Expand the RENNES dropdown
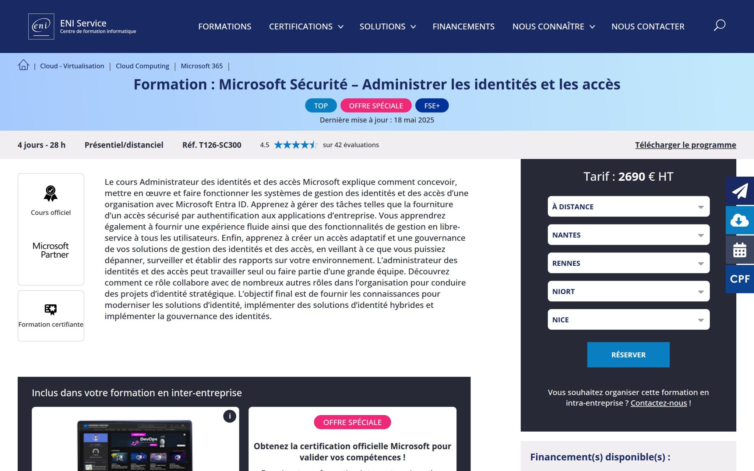Screen dimensions: 754x471 point(628,263)
